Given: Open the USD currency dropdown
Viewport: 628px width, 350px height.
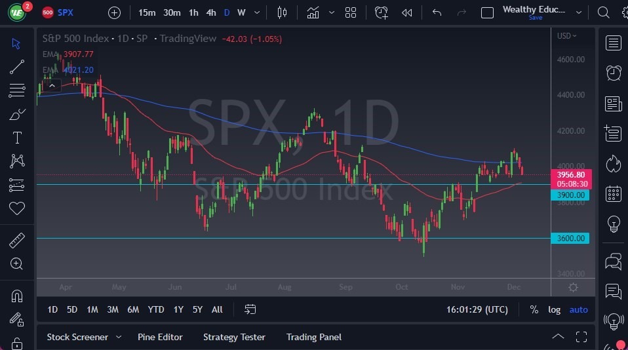Looking at the screenshot, I should [567, 35].
